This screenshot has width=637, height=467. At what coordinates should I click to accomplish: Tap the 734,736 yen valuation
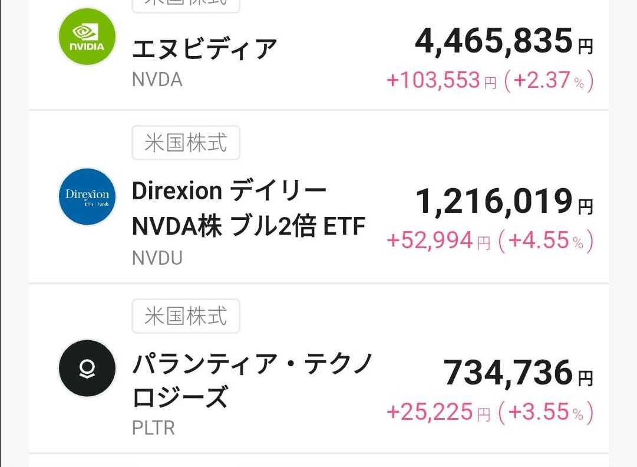pyautogui.click(x=508, y=373)
